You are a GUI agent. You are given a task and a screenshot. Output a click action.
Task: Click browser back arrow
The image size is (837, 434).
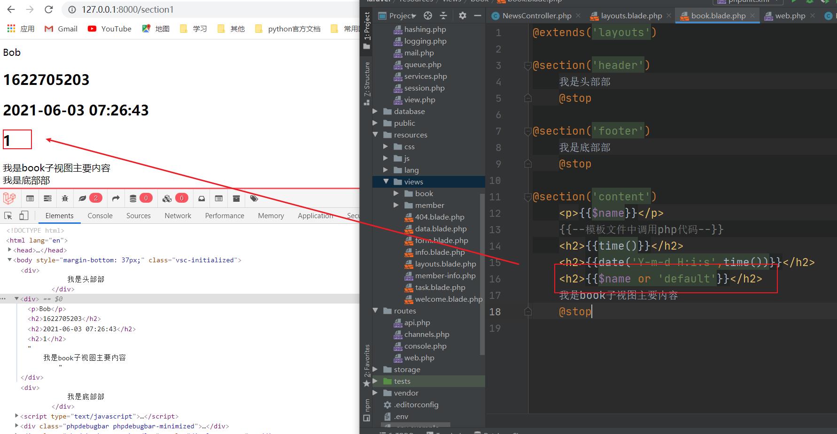click(x=11, y=9)
